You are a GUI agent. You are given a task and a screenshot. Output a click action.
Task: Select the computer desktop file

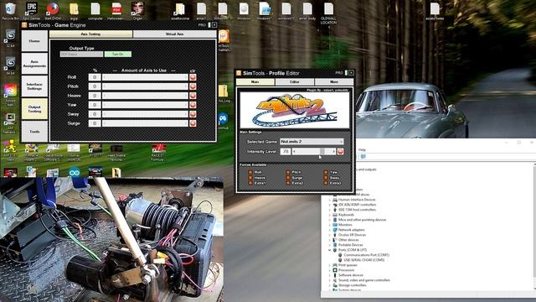(x=95, y=10)
